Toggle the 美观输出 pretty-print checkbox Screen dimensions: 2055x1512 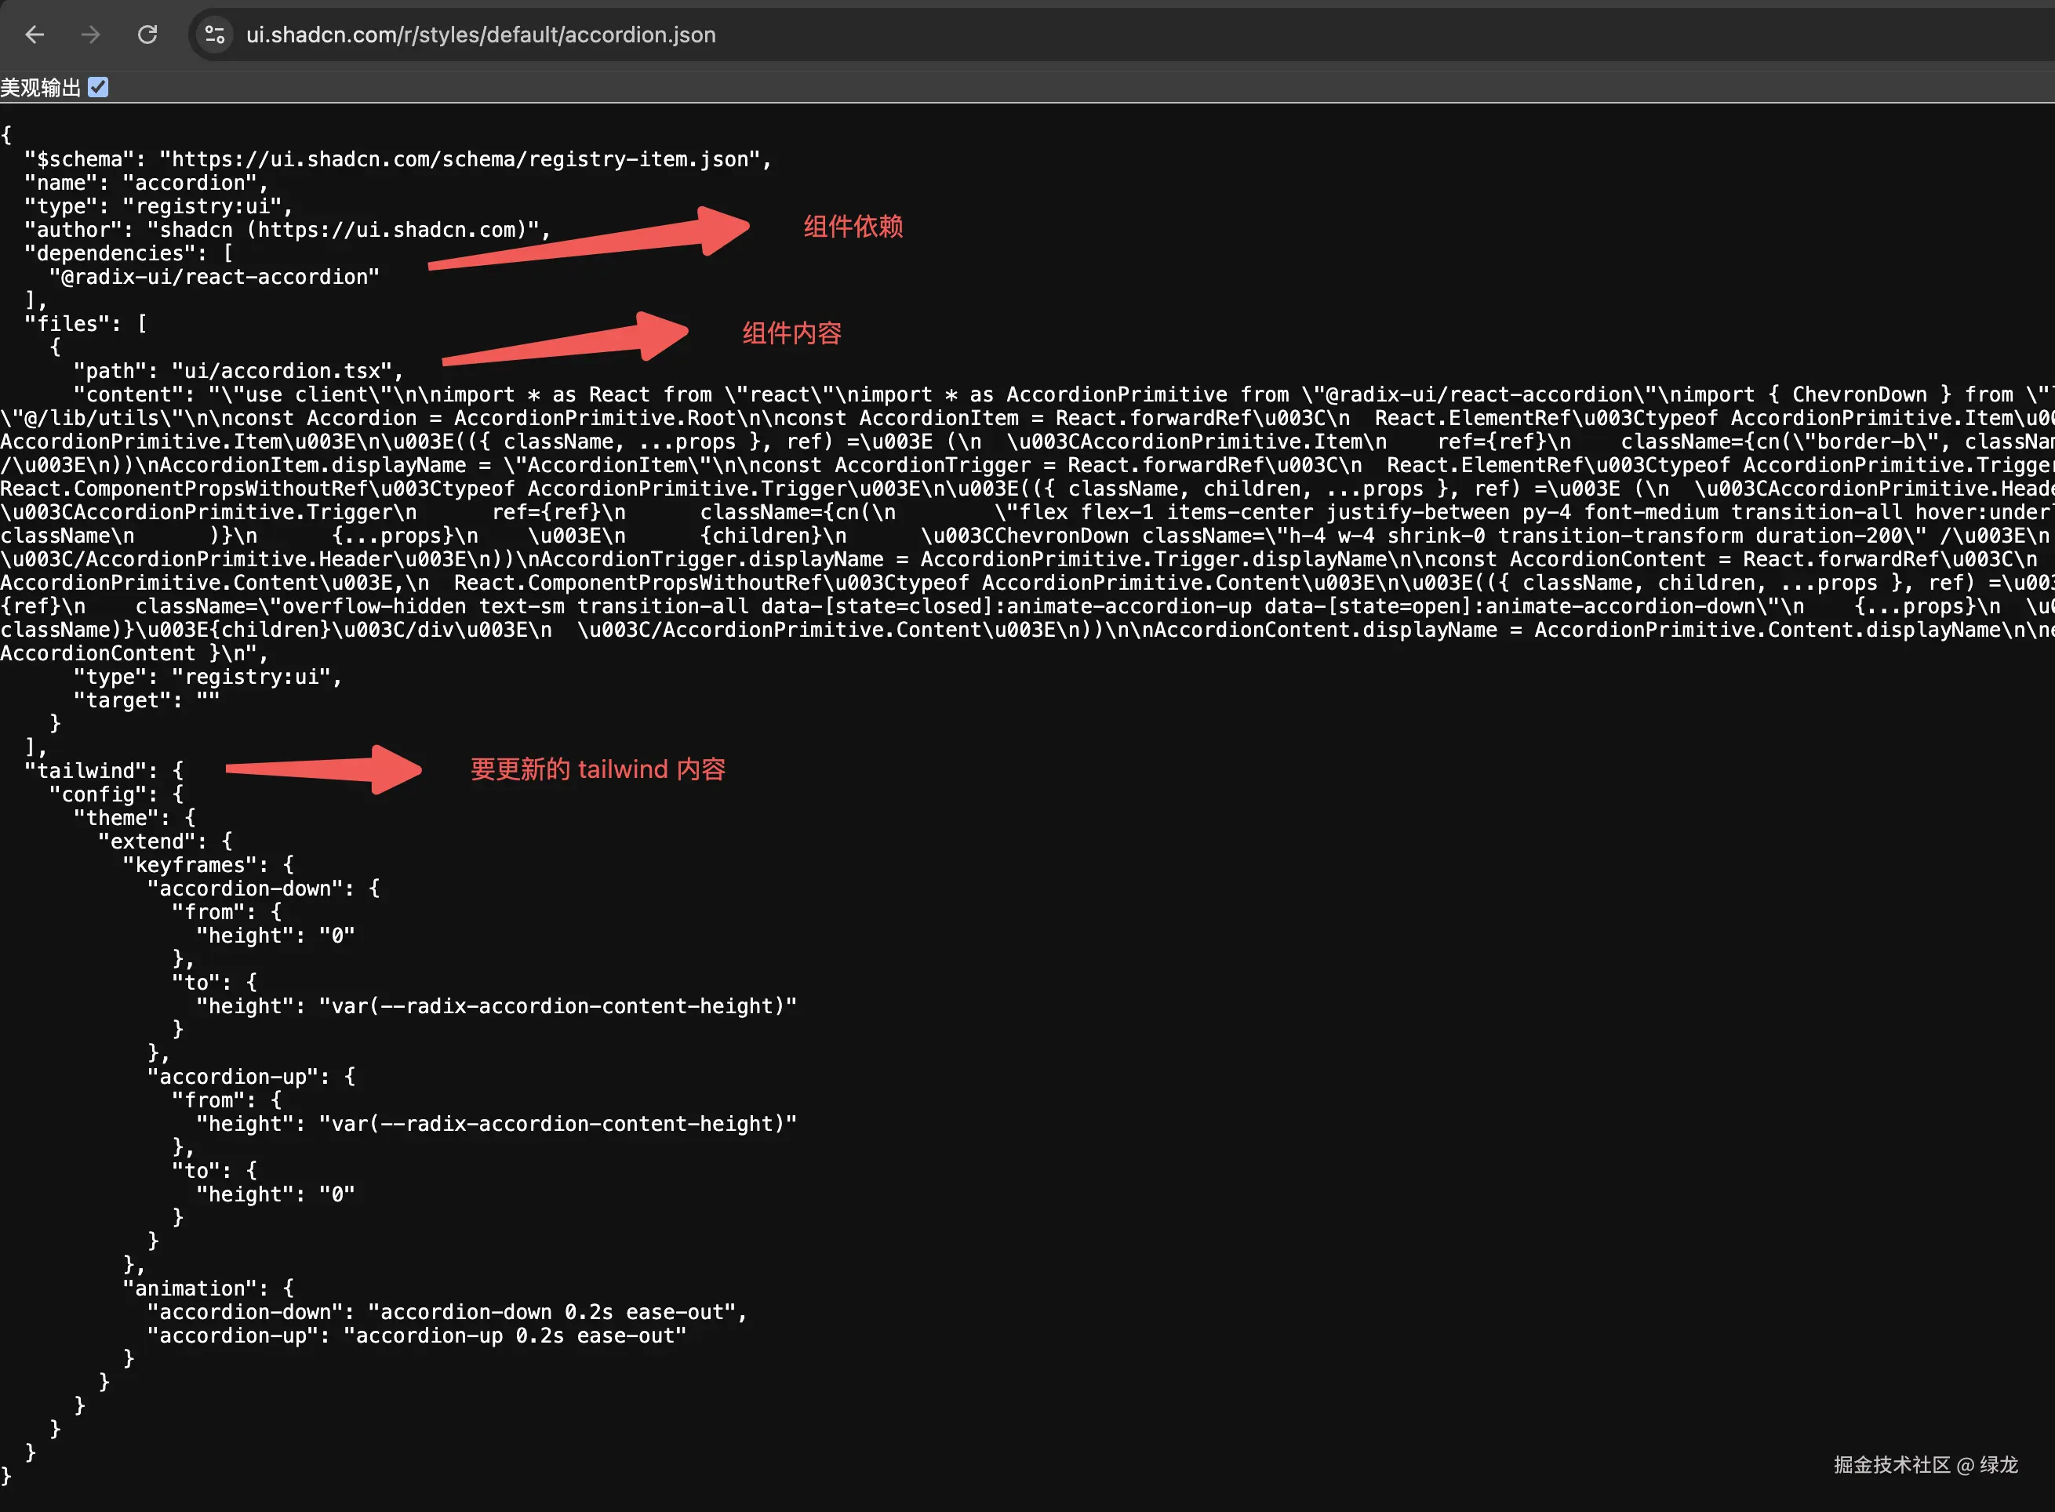pyautogui.click(x=98, y=87)
